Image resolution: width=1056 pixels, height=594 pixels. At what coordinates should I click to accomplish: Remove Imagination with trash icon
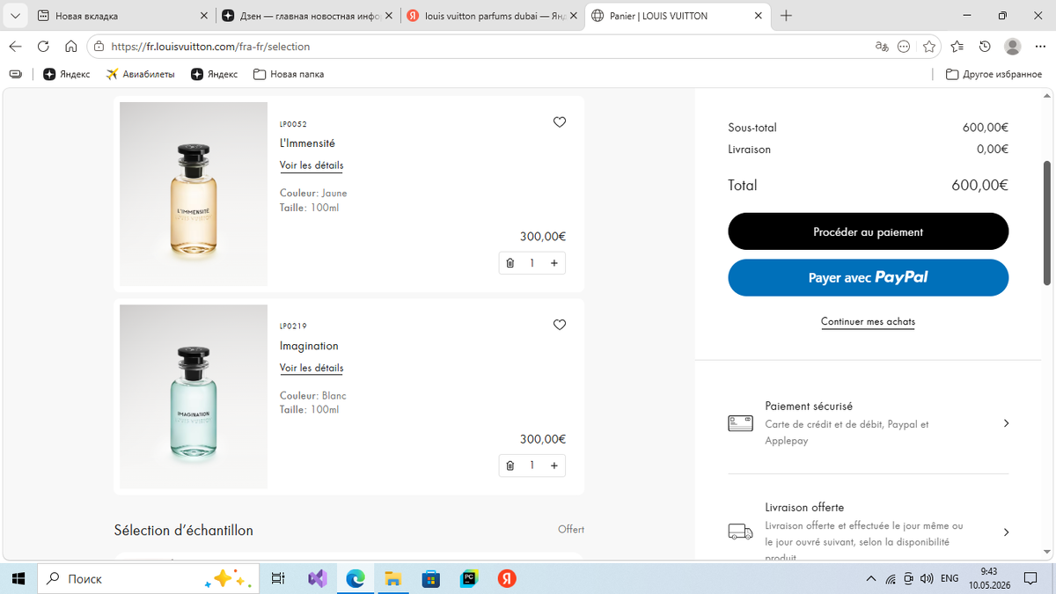tap(510, 466)
